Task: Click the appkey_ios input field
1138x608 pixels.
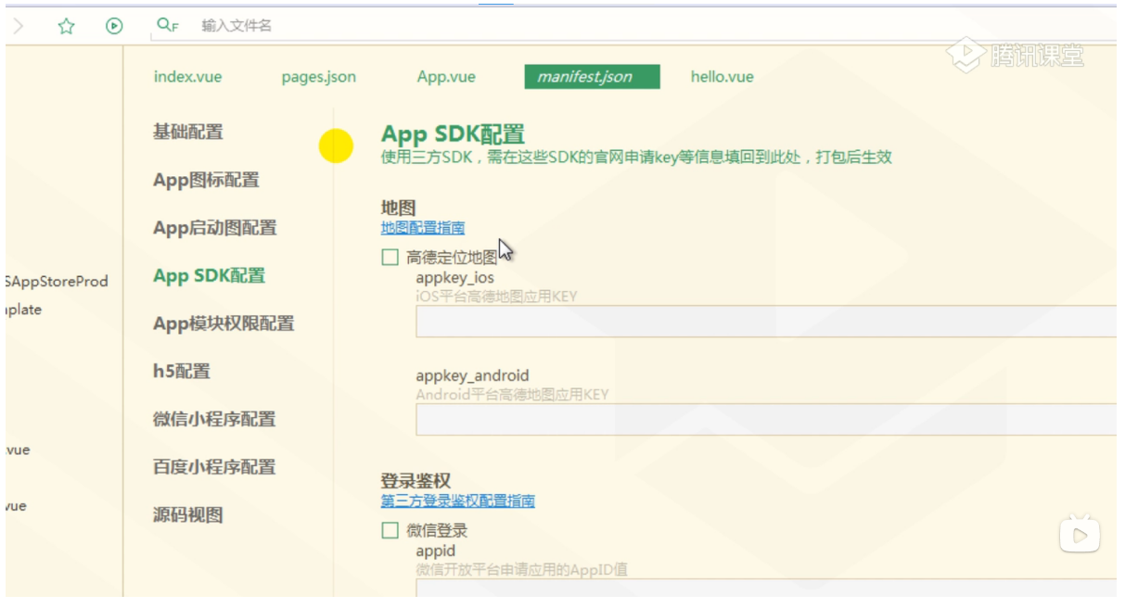Action: click(766, 321)
